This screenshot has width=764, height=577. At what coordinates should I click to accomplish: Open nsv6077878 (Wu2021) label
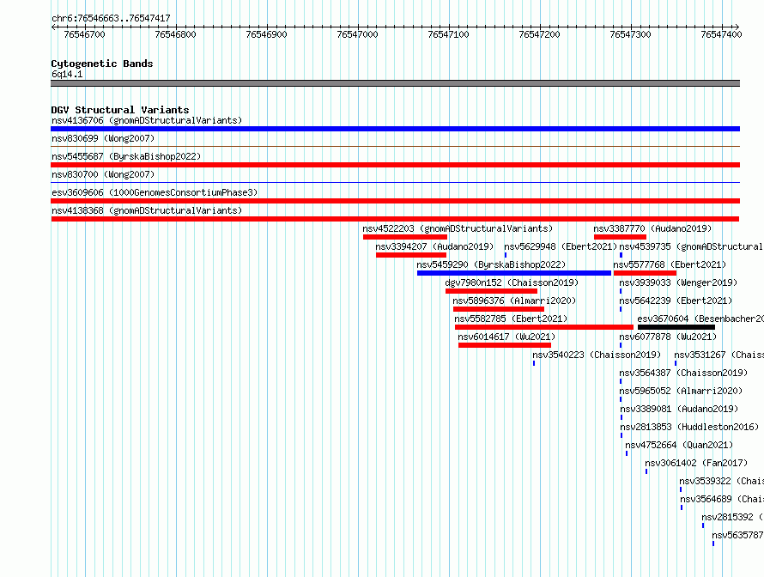click(668, 337)
